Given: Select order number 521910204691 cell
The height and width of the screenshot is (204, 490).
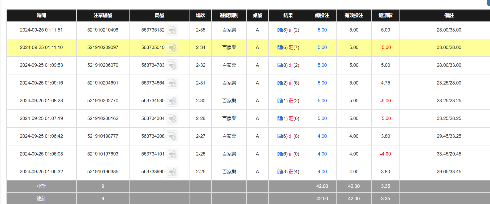Looking at the screenshot, I should pyautogui.click(x=103, y=83).
